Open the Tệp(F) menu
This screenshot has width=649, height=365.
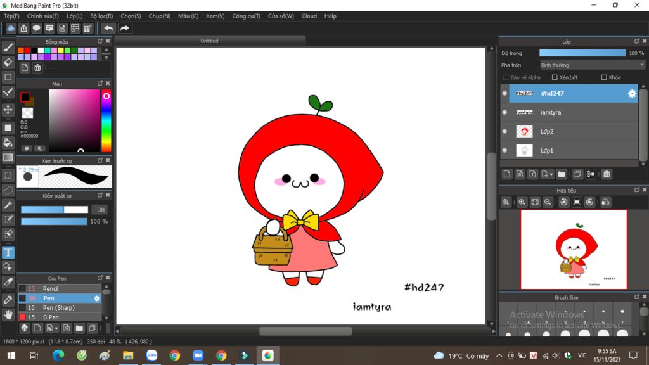[11, 16]
